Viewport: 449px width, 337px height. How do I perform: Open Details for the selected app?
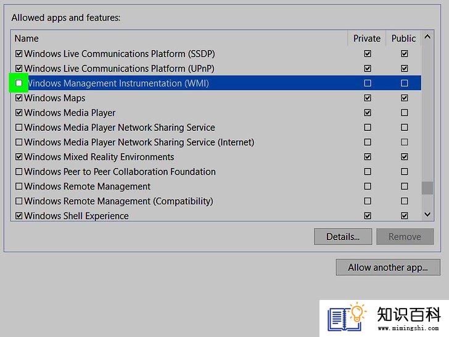(343, 237)
